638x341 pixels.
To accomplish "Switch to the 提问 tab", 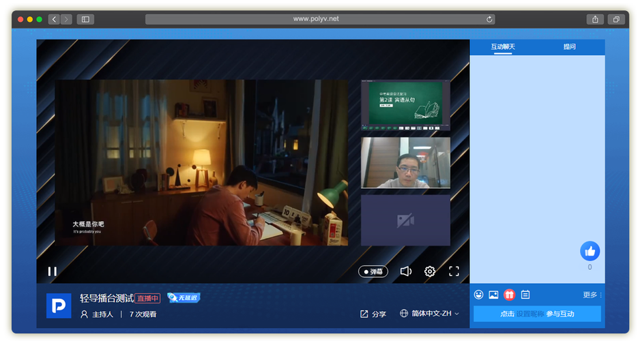I will pos(569,47).
